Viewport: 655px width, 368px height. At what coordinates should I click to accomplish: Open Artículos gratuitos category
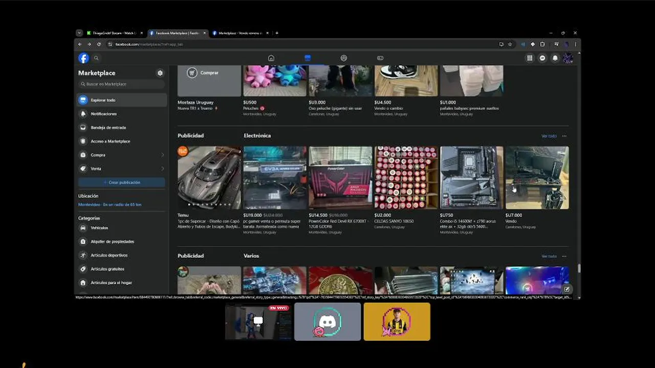coord(122,269)
